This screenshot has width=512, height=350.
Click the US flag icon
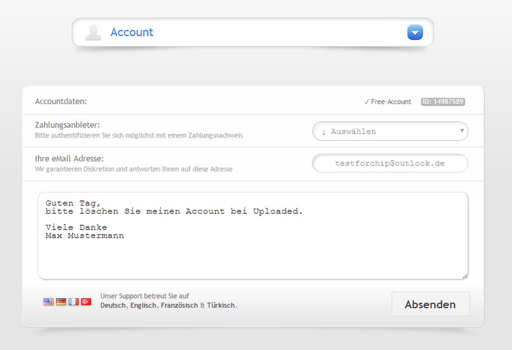[x=48, y=302]
